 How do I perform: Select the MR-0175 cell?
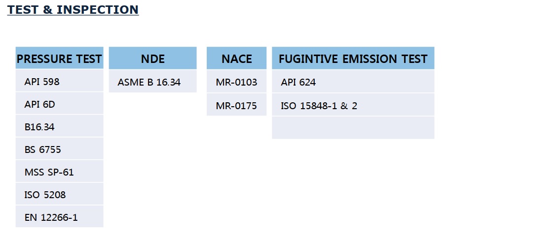236,105
